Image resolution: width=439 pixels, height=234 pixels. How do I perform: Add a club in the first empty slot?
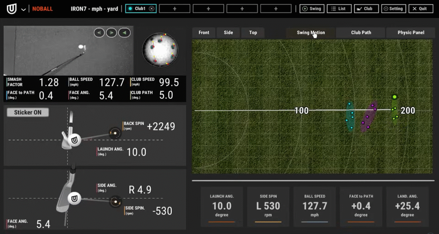click(x=174, y=9)
